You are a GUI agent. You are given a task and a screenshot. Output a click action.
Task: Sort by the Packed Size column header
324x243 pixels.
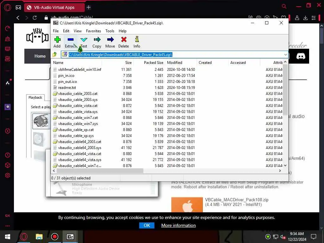tap(149, 63)
